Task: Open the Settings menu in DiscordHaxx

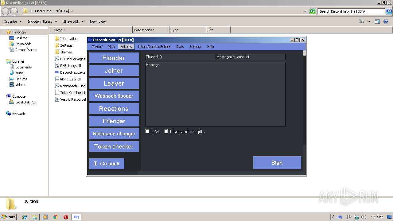Action: coord(196,47)
